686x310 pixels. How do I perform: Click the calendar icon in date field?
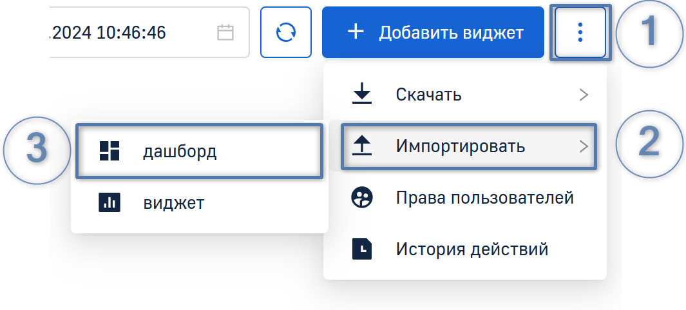[225, 32]
